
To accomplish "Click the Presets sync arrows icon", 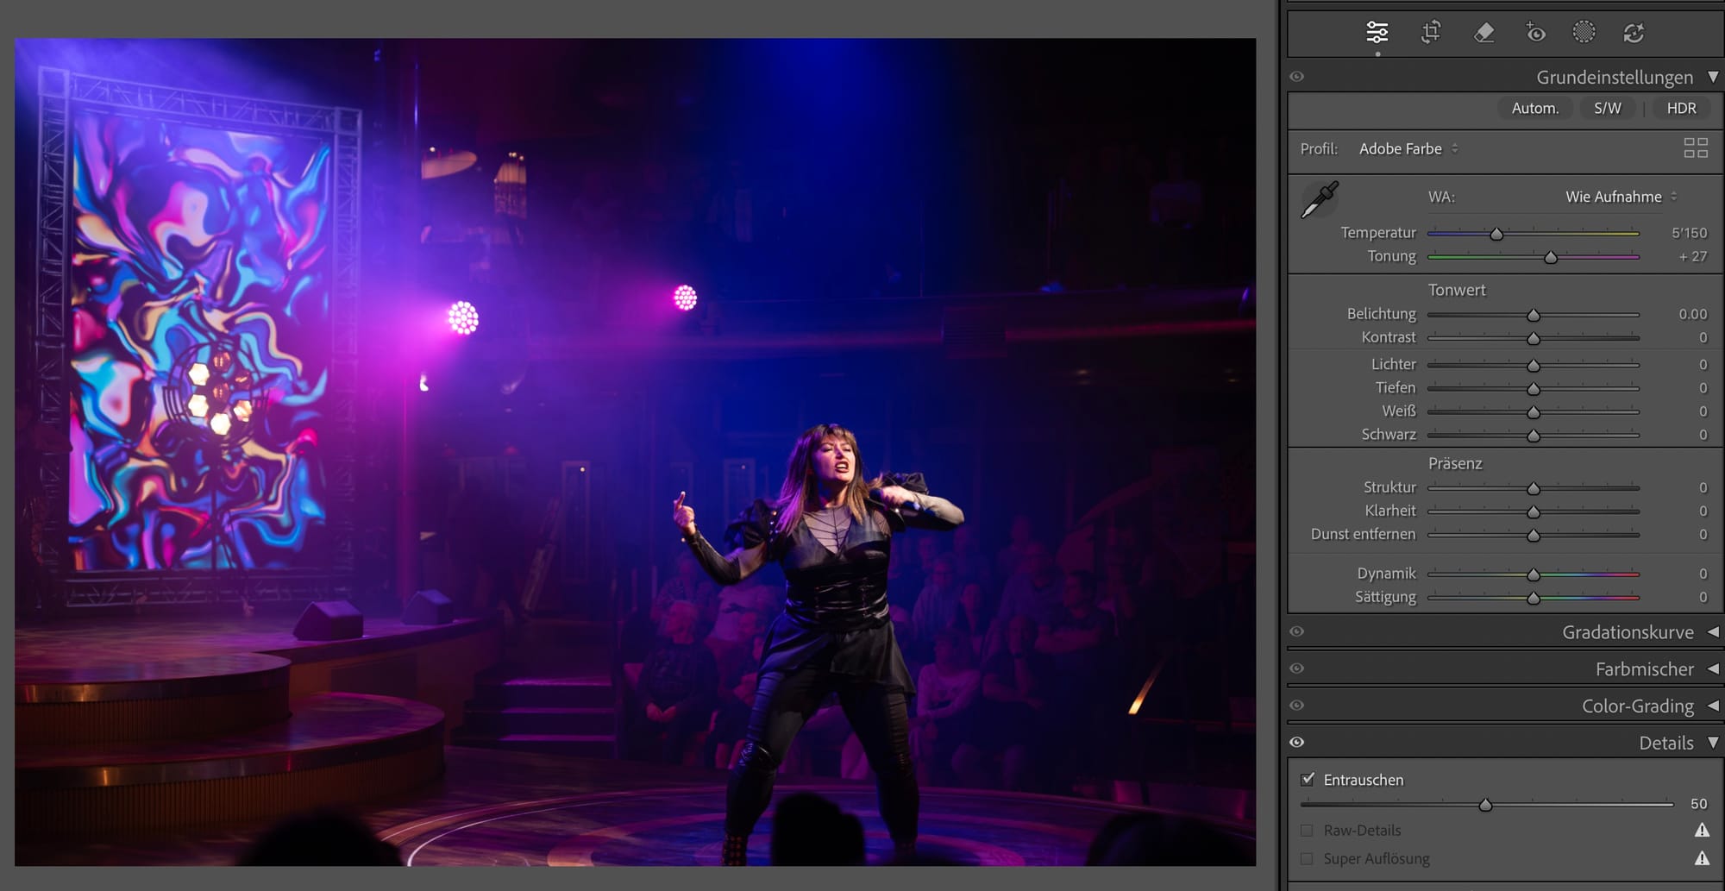I will pos(1634,33).
